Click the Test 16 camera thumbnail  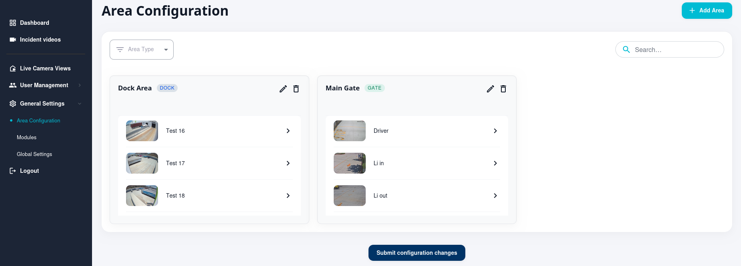pyautogui.click(x=142, y=131)
